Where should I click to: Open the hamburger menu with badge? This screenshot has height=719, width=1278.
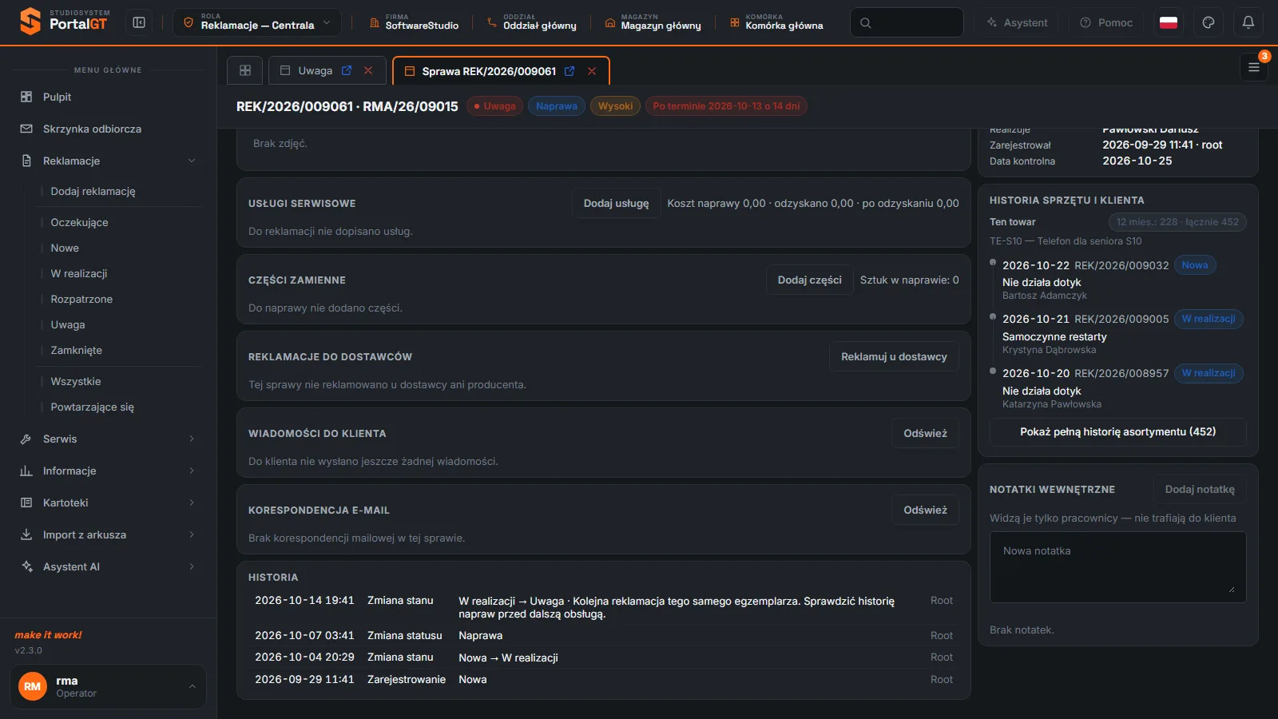pos(1254,67)
